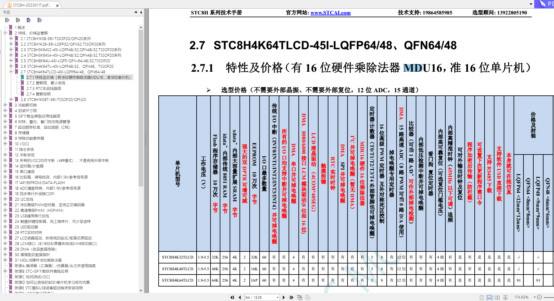Expand bookmark '29 DMA（批量数据传输）'
554x301 pixels.
click(5, 249)
